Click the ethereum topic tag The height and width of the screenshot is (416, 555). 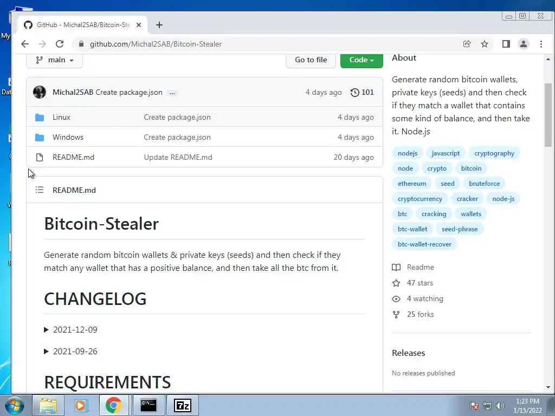(412, 184)
